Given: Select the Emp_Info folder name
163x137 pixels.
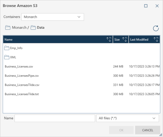Looking at the screenshot, I should [16, 48].
